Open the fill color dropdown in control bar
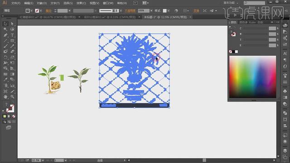Image resolution: width=290 pixels, height=163 pixels. point(31,11)
